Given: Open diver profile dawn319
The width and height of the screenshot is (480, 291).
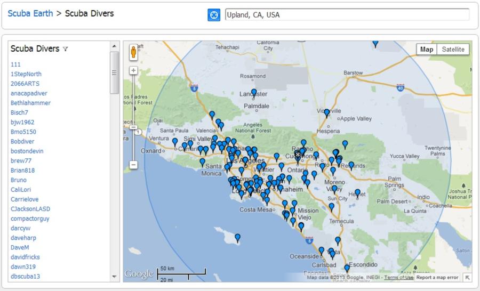Looking at the screenshot, I should click(x=23, y=267).
